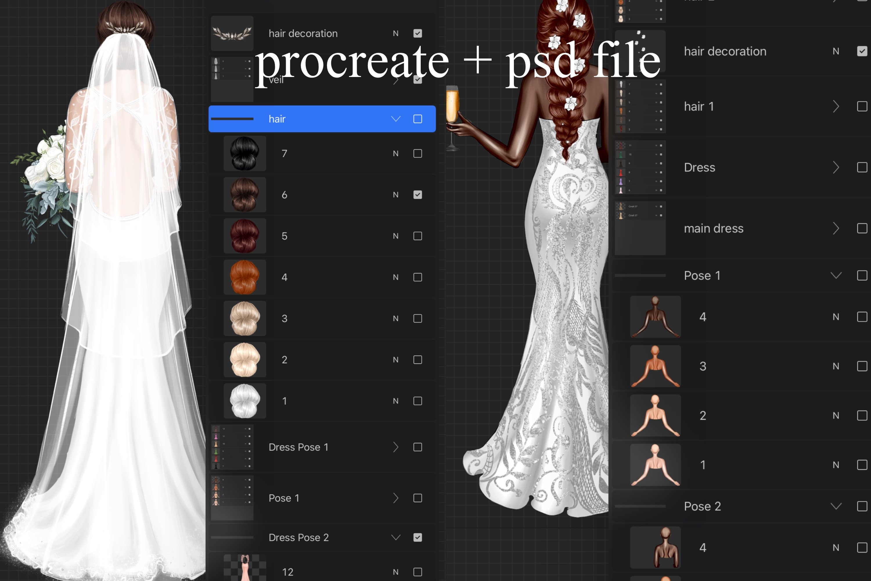The width and height of the screenshot is (871, 581).
Task: Select the white flowers hair decoration thumbnail
Action: 640,51
